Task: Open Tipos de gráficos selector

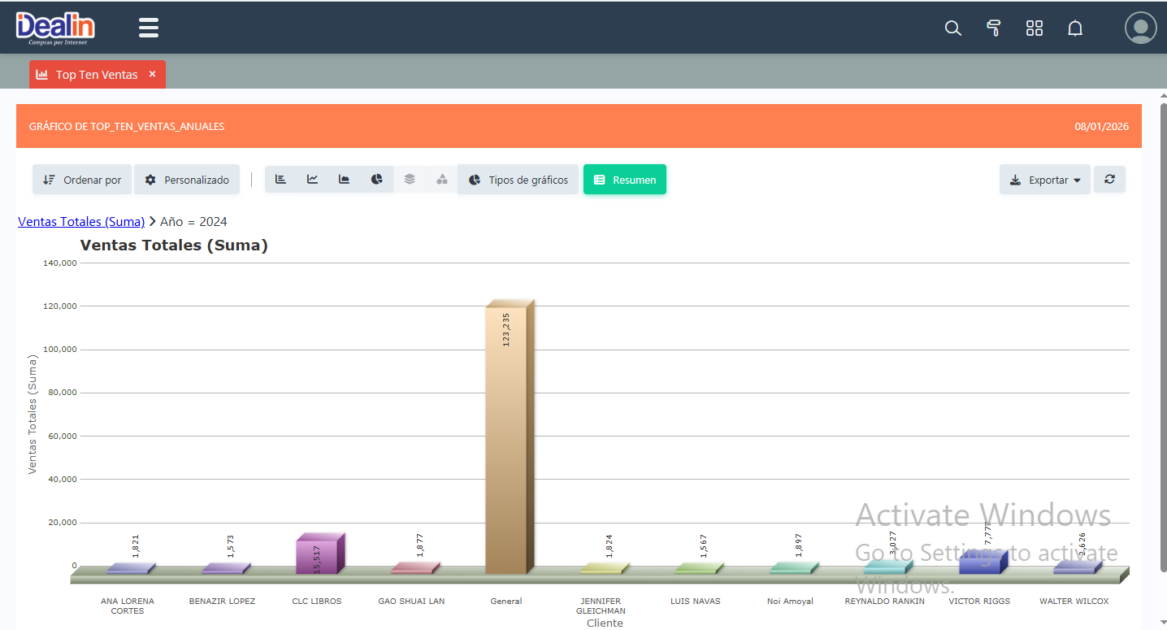Action: click(x=518, y=180)
